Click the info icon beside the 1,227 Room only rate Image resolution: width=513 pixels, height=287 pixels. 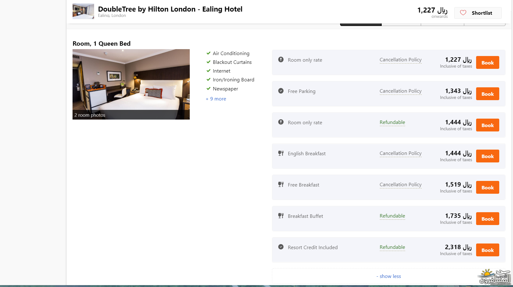[x=281, y=59]
